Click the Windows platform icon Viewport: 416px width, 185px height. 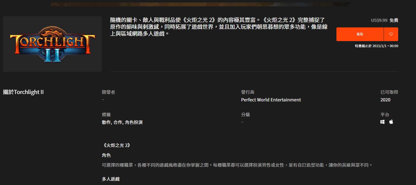coord(383,122)
